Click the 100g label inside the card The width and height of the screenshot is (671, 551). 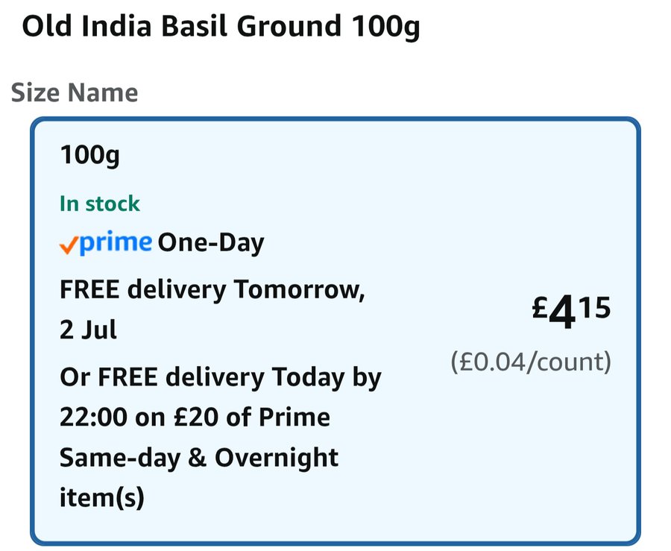point(90,155)
